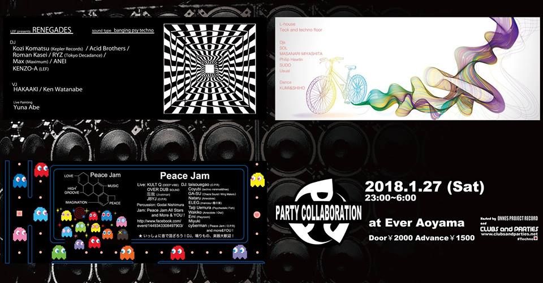
Task: Select the green ghost on the bottom row
Action: tap(59, 252)
